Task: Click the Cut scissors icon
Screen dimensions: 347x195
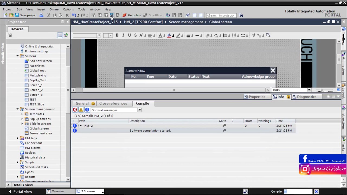Action: [49, 15]
